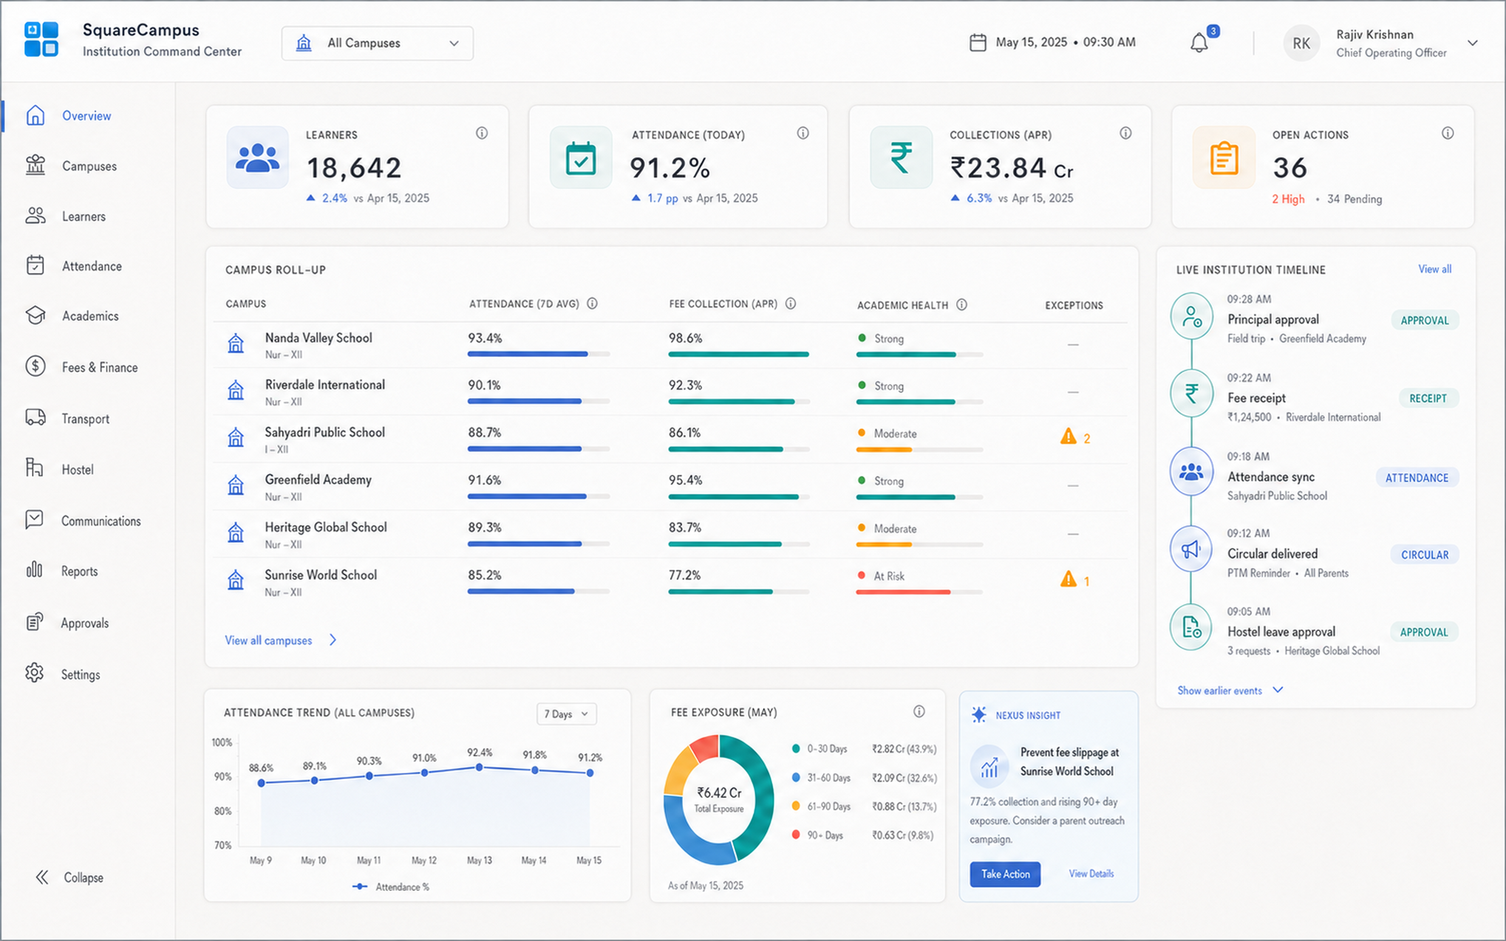
Task: Click the ATTENDANCE tag on Attendance sync
Action: [1417, 478]
